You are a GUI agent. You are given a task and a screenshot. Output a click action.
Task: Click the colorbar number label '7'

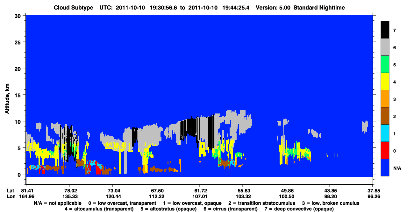point(395,31)
